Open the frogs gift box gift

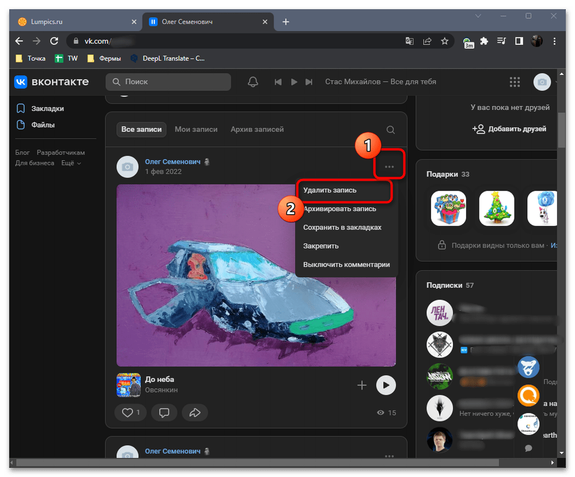point(448,208)
